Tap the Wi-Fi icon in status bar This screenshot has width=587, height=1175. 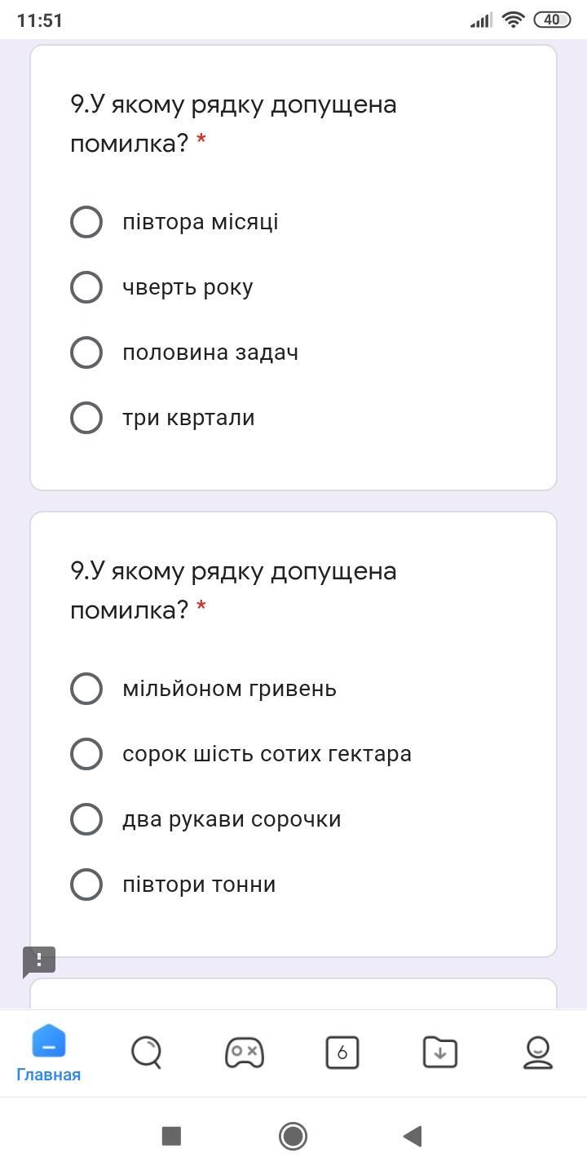tap(513, 20)
